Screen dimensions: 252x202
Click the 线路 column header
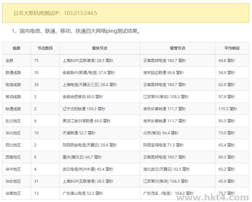17,48
